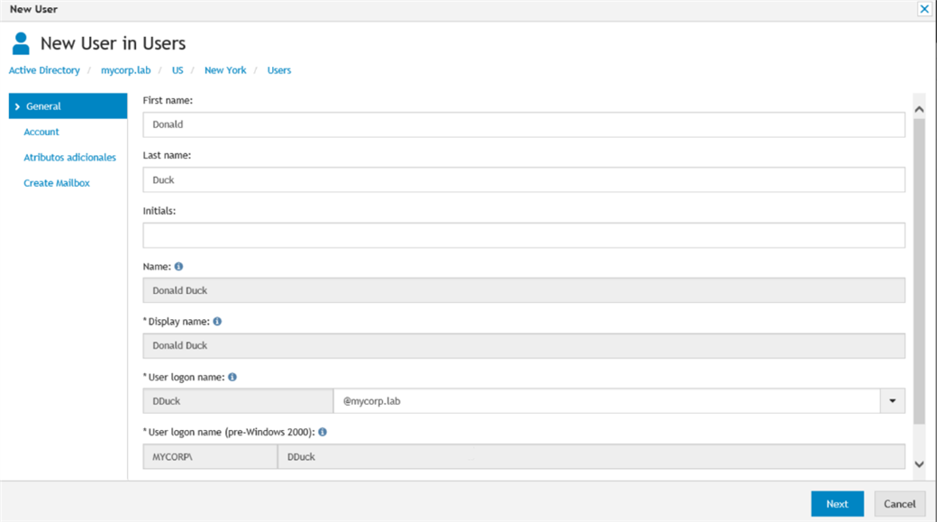Click the blue user icon in header

coord(21,43)
